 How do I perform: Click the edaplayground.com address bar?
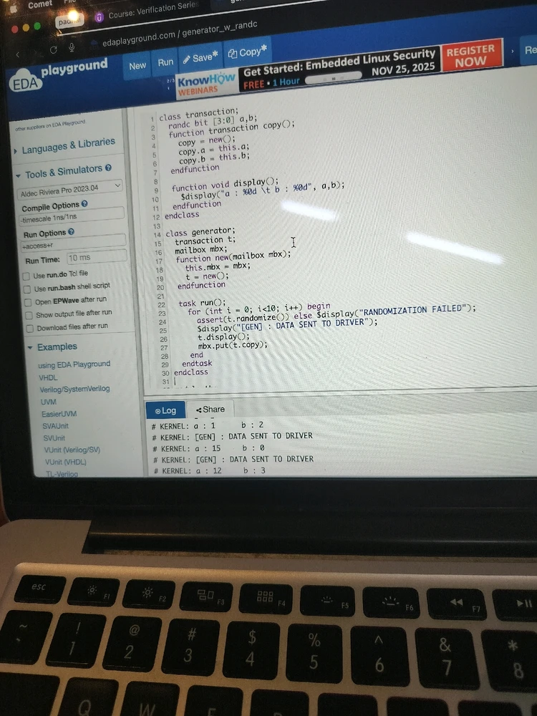pyautogui.click(x=180, y=34)
